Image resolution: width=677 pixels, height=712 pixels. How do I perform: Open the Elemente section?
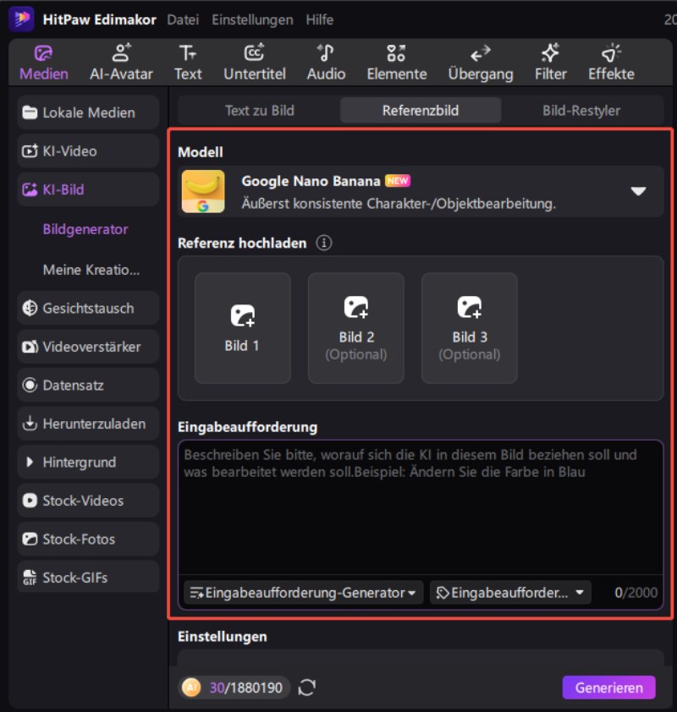point(397,63)
